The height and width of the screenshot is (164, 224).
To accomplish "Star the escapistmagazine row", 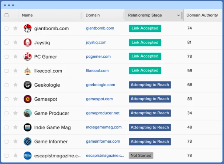I will click(15, 156).
